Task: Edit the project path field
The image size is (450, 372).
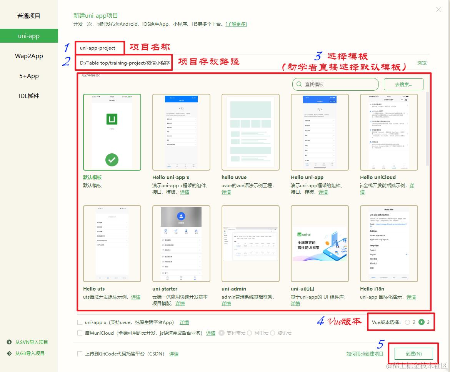Action: [124, 63]
